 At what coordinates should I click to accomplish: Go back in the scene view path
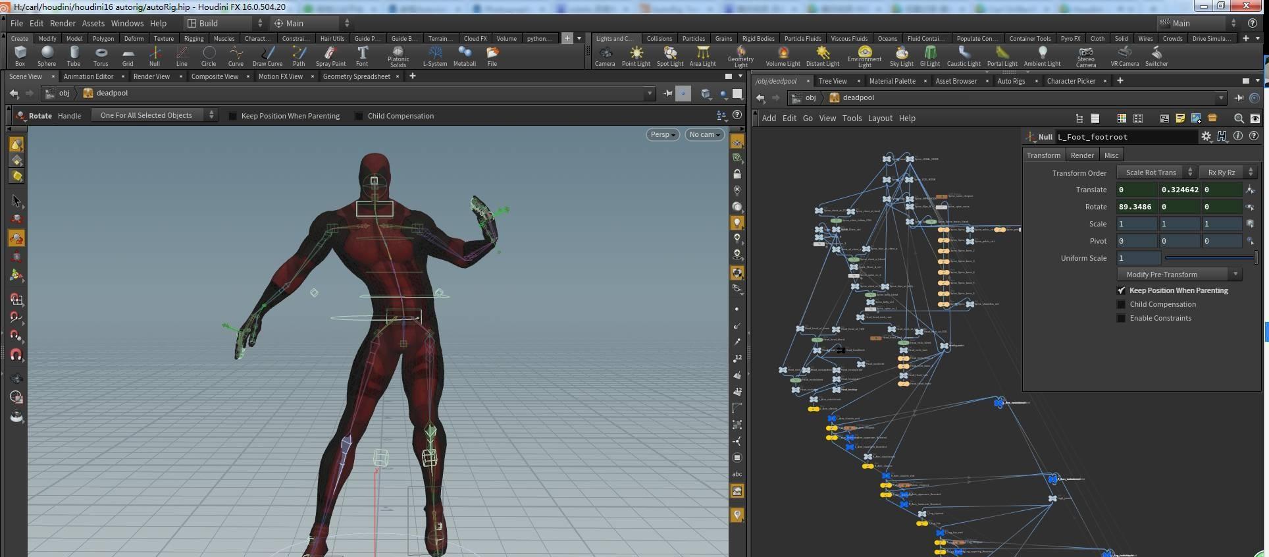(x=14, y=93)
